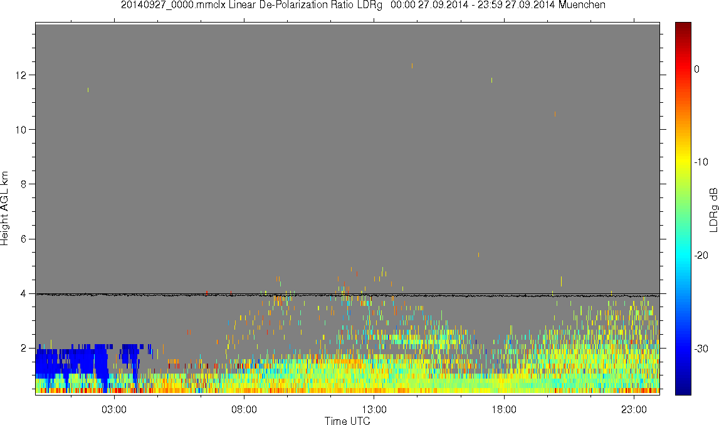The image size is (719, 425).
Task: Click the 'Time UTC' x-axis label
Action: coord(347,421)
